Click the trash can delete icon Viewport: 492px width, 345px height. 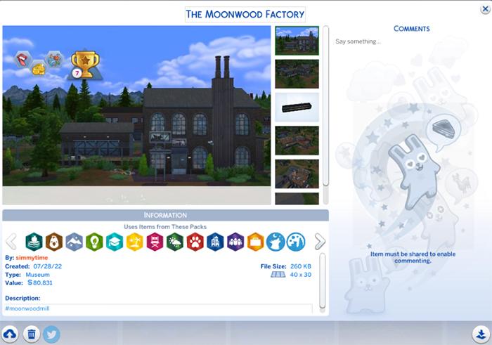tap(31, 334)
